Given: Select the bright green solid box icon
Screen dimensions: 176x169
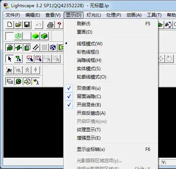Looking at the screenshot, I should tap(36, 36).
